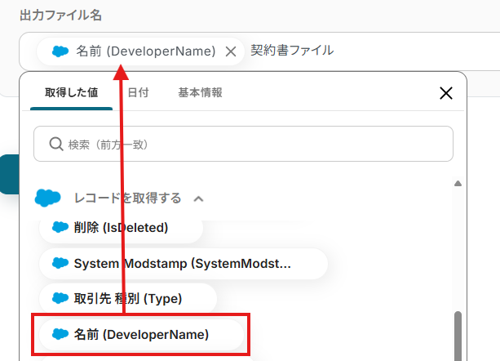
Task: Click the Salesforce cloud icon beside レコードを取得する
Action: tap(47, 198)
